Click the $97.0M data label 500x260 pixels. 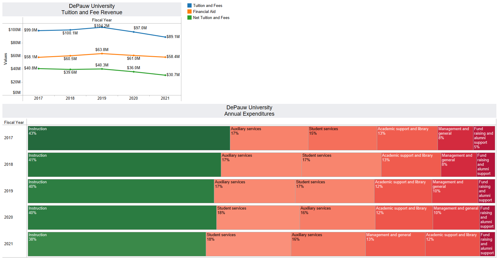[x=140, y=28]
